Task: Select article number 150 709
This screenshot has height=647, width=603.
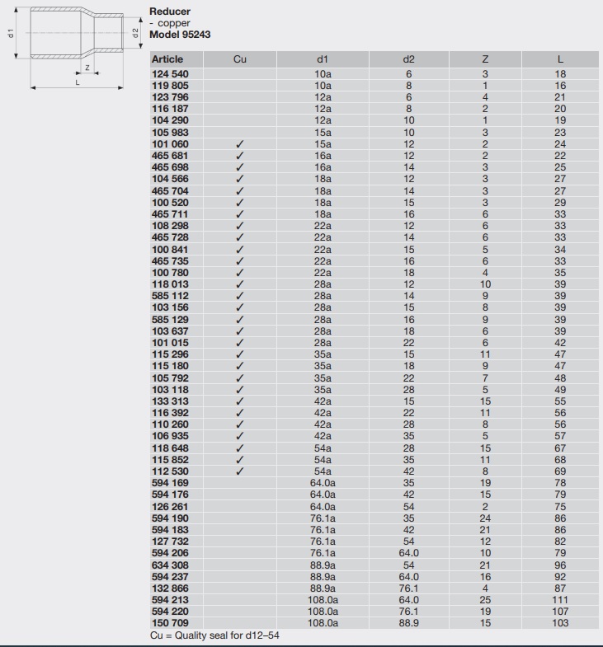Action: (170, 623)
